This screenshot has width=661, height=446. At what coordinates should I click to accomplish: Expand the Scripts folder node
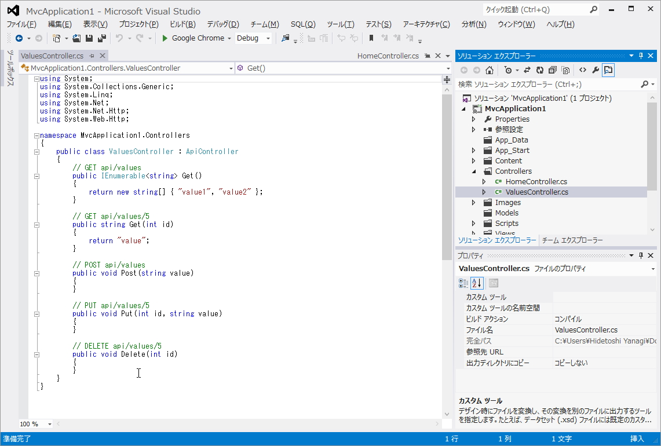[x=474, y=224]
